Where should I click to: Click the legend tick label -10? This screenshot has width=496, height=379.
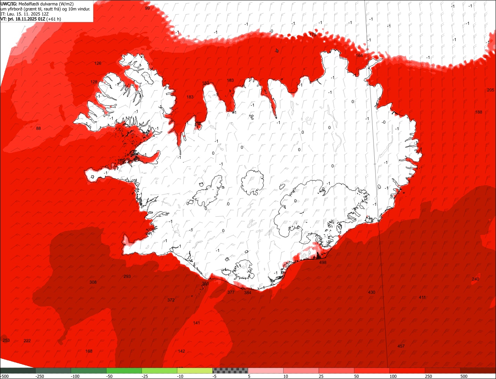point(180,376)
